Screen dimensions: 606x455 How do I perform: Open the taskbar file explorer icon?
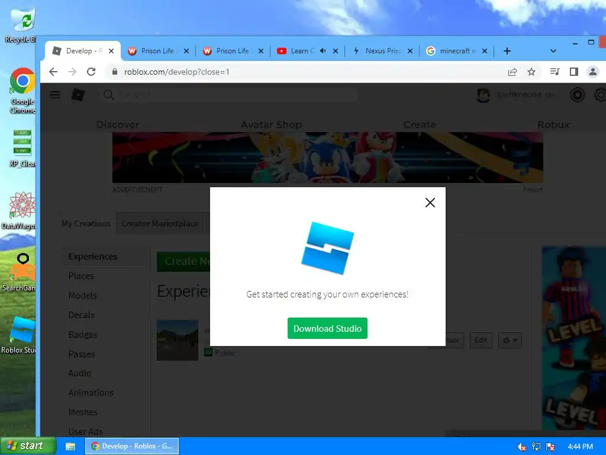(x=70, y=446)
